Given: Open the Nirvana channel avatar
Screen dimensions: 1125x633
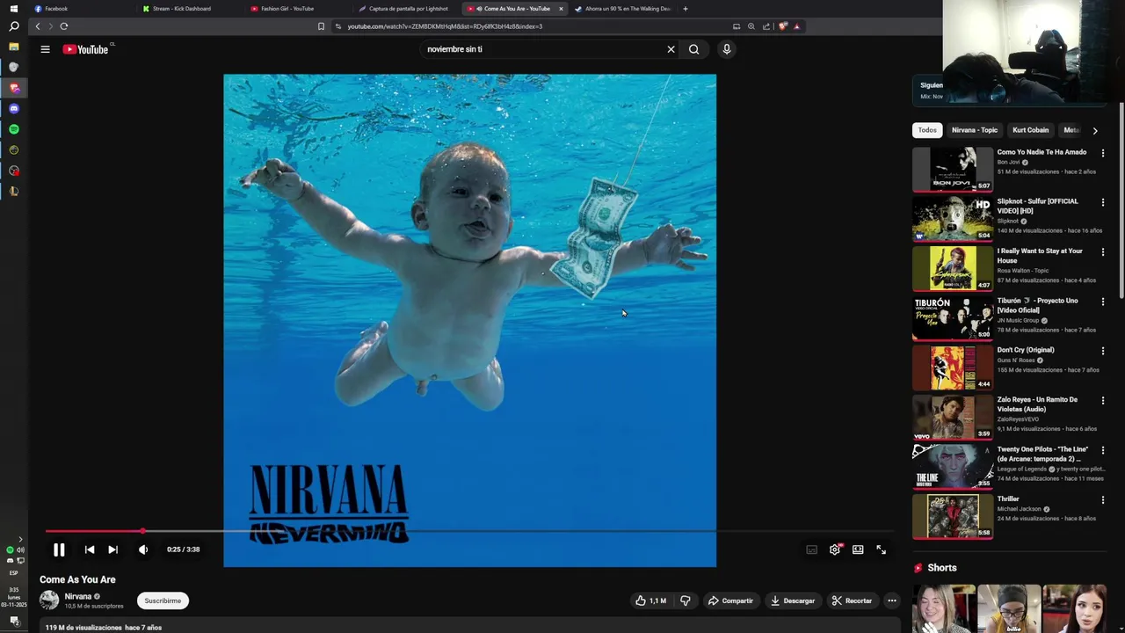Looking at the screenshot, I should (x=49, y=600).
